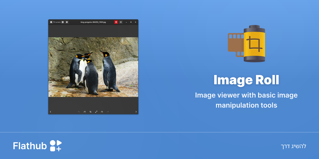Rotate image counterclockwise
This screenshot has width=319, height=159.
pos(85,112)
